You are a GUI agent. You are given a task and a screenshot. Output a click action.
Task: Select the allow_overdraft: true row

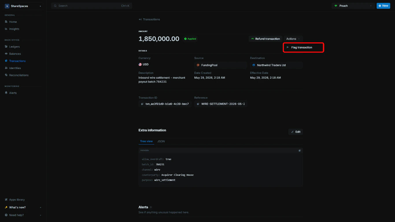(156, 159)
